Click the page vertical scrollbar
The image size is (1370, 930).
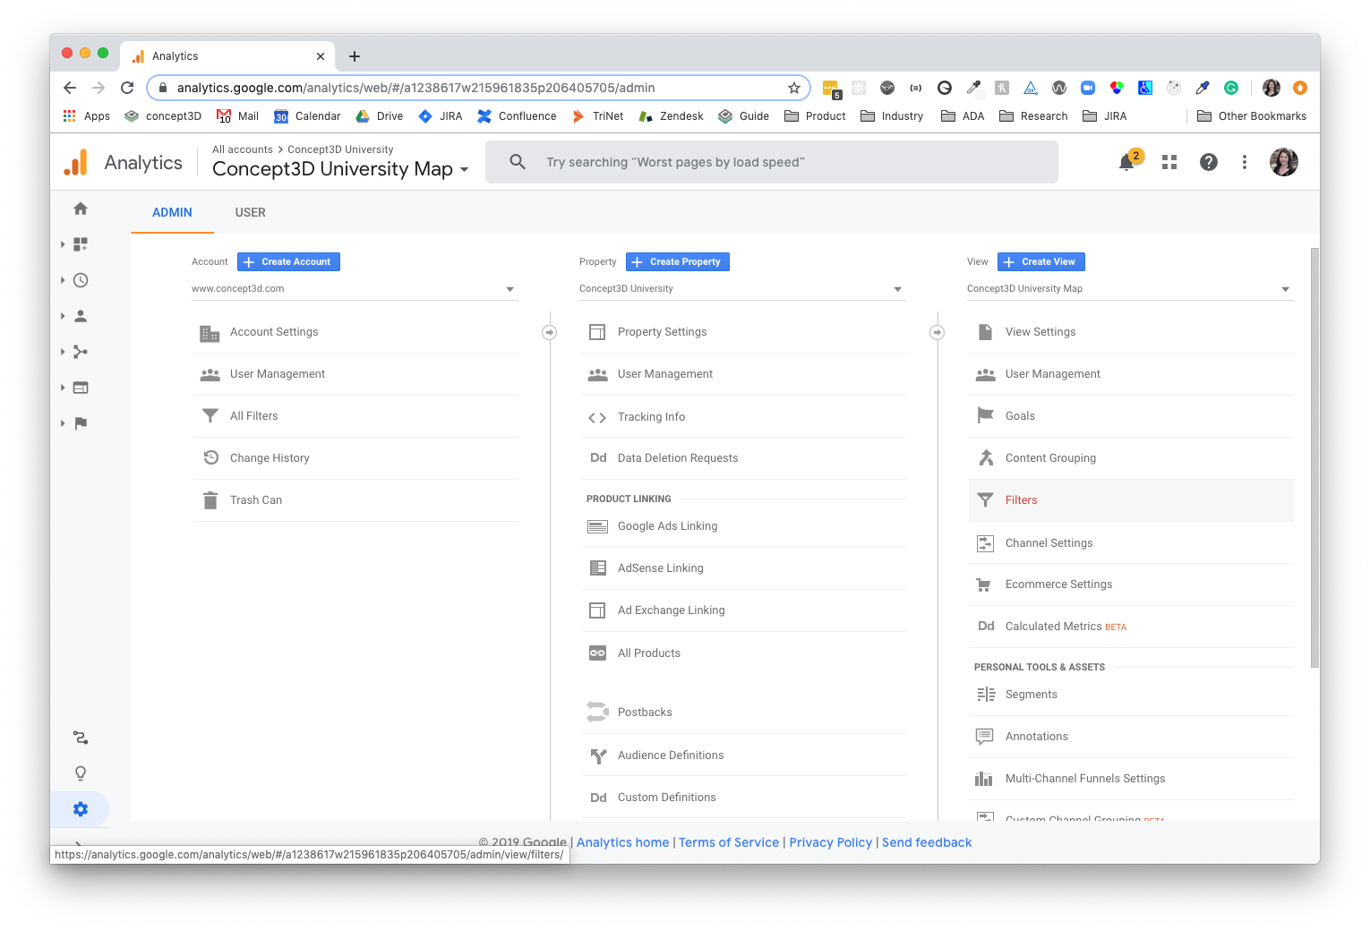click(1314, 456)
